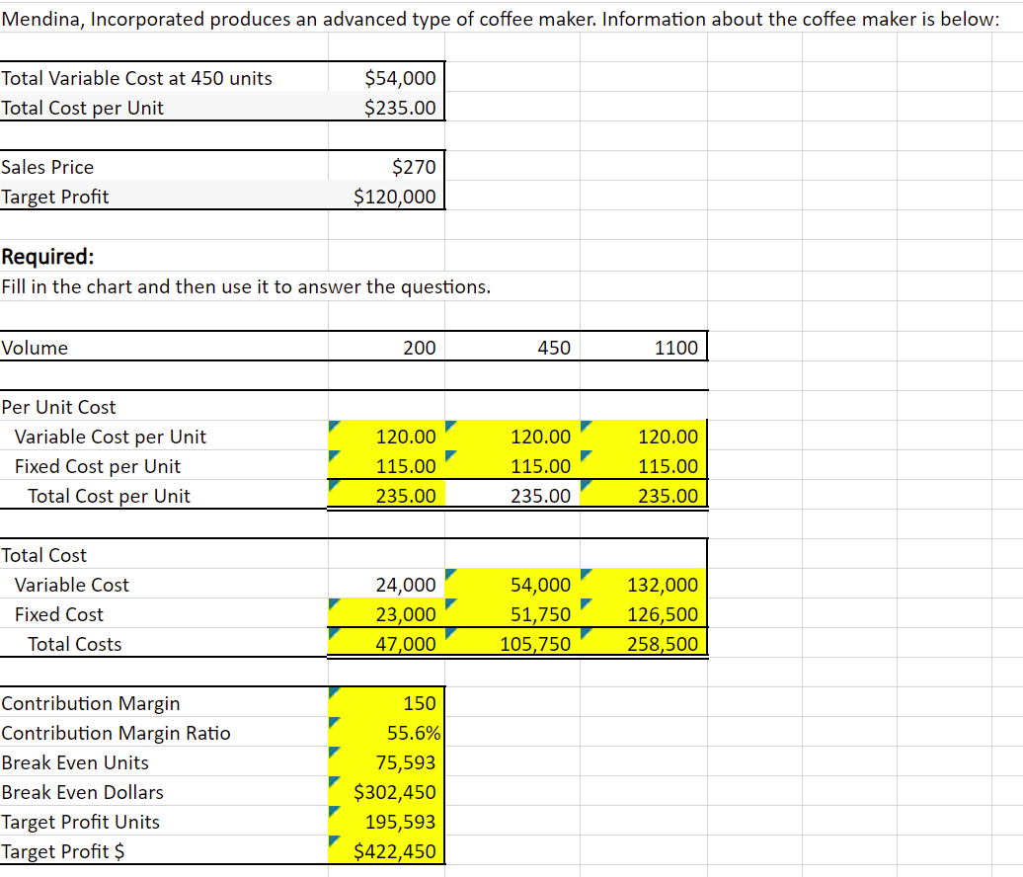Click Target Profit Units value 195,593
Screen dimensions: 1023x877
[387, 821]
